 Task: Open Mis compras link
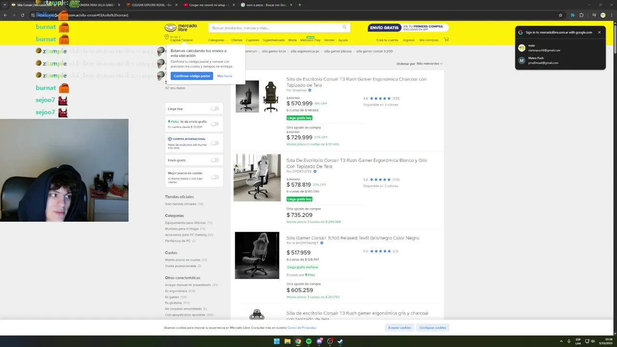pos(429,40)
